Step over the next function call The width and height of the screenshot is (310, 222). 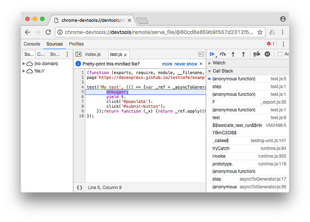223,54
